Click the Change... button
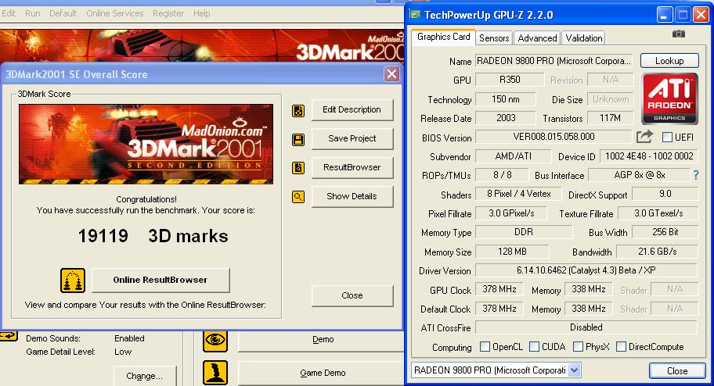Image resolution: width=714 pixels, height=386 pixels. [144, 376]
